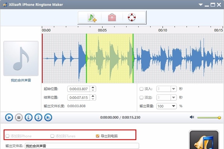Open help via the lifebuoy icon

pyautogui.click(x=131, y=17)
